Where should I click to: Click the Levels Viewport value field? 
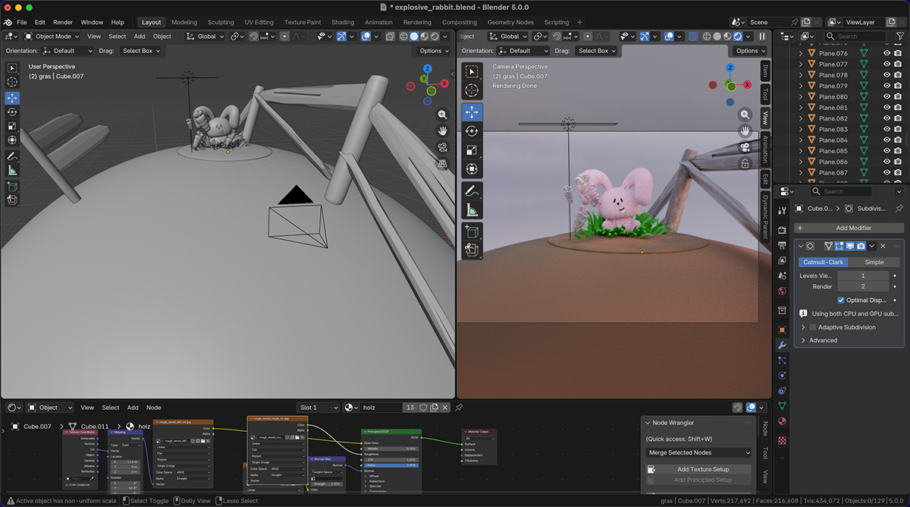pos(863,276)
